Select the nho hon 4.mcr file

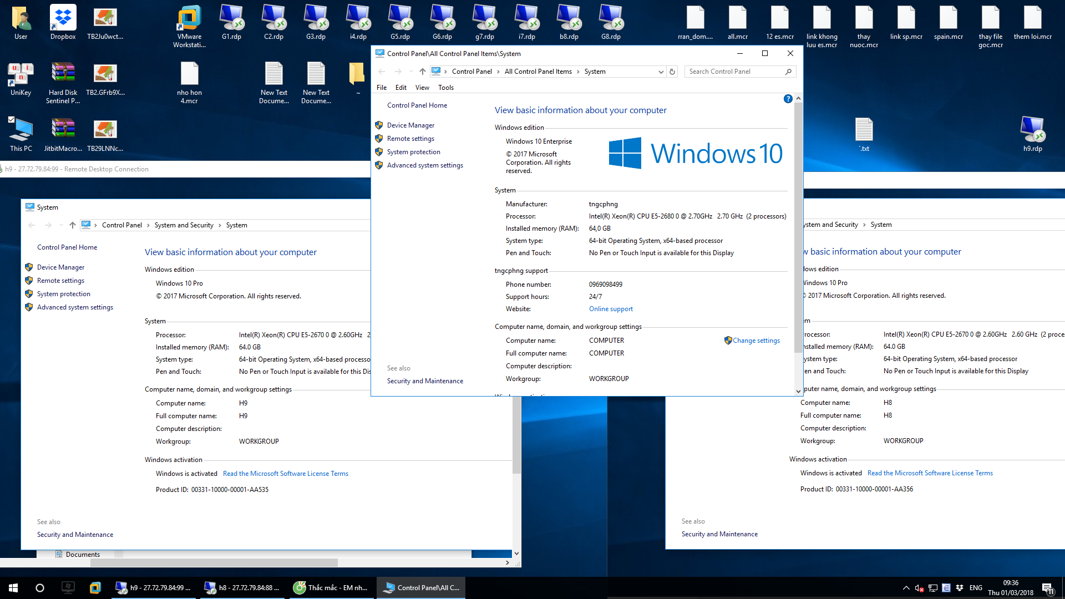189,82
